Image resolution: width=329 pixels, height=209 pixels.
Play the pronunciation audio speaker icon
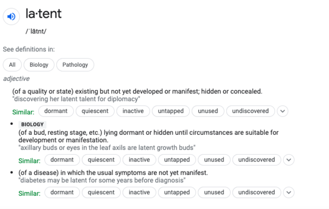[x=12, y=16]
